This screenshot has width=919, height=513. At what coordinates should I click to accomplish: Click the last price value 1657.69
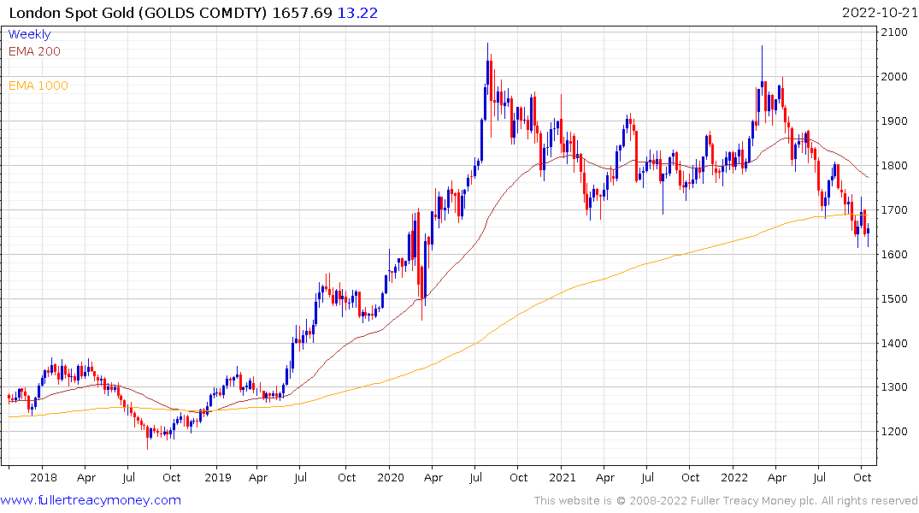[x=302, y=13]
